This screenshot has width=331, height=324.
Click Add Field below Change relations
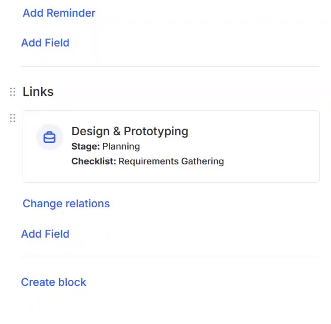[45, 234]
